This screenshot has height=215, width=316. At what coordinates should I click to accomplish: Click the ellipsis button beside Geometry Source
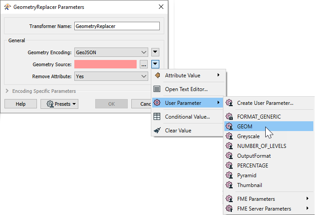pyautogui.click(x=144, y=64)
